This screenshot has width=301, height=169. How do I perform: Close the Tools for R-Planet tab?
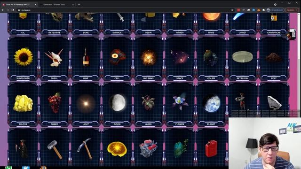pyautogui.click(x=36, y=4)
